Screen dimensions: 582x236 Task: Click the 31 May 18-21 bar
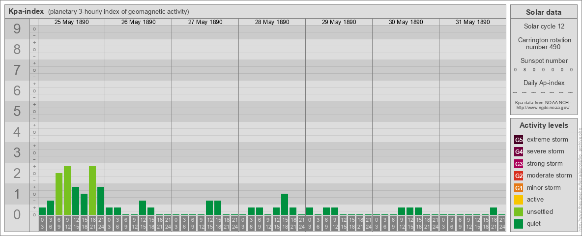click(x=494, y=211)
